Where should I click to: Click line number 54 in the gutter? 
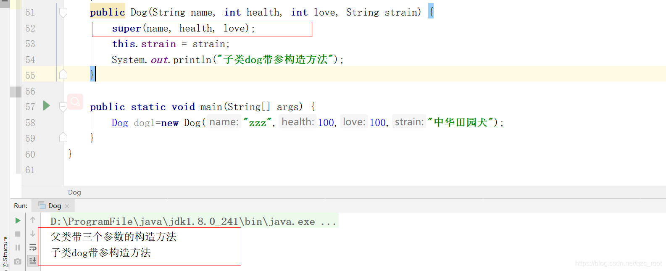(x=30, y=60)
